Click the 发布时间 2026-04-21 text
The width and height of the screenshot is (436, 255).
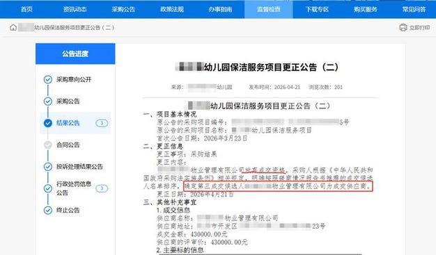pos(274,87)
